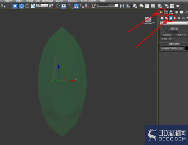Open the 修改器 menu
Image resolution: width=188 pixels, height=145 pixels.
(x=30, y=1)
